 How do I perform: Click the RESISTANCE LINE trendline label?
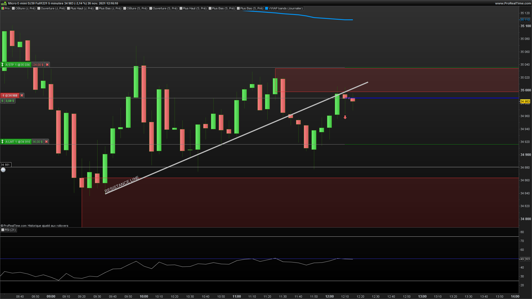[122, 184]
